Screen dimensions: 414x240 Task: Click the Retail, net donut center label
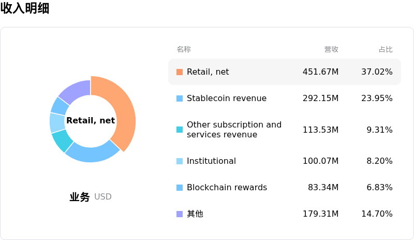[91, 120]
